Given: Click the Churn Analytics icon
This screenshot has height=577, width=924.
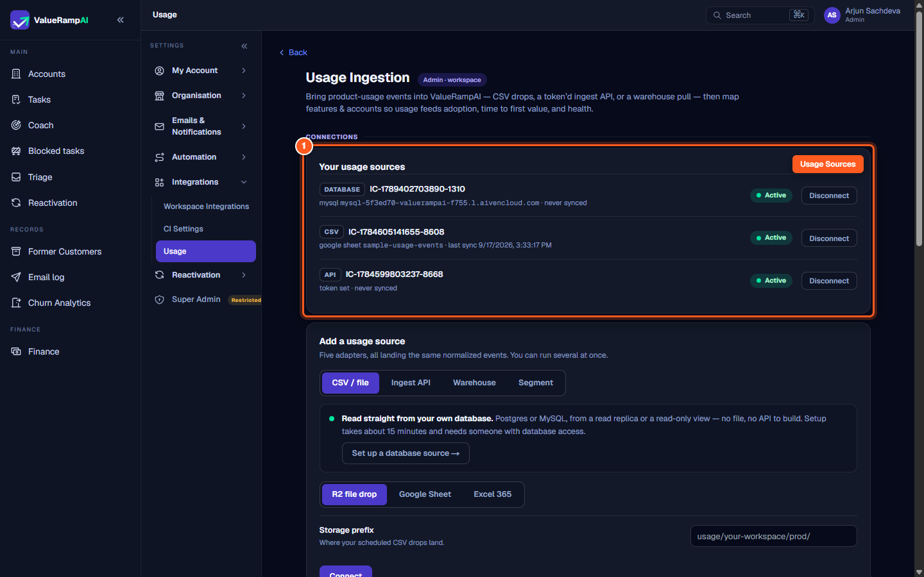Looking at the screenshot, I should 16,303.
